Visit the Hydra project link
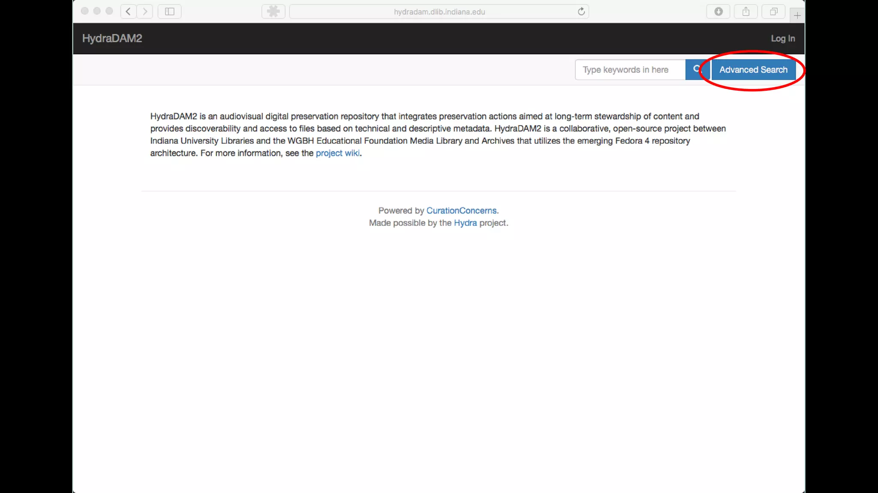Viewport: 878px width, 493px height. point(465,223)
